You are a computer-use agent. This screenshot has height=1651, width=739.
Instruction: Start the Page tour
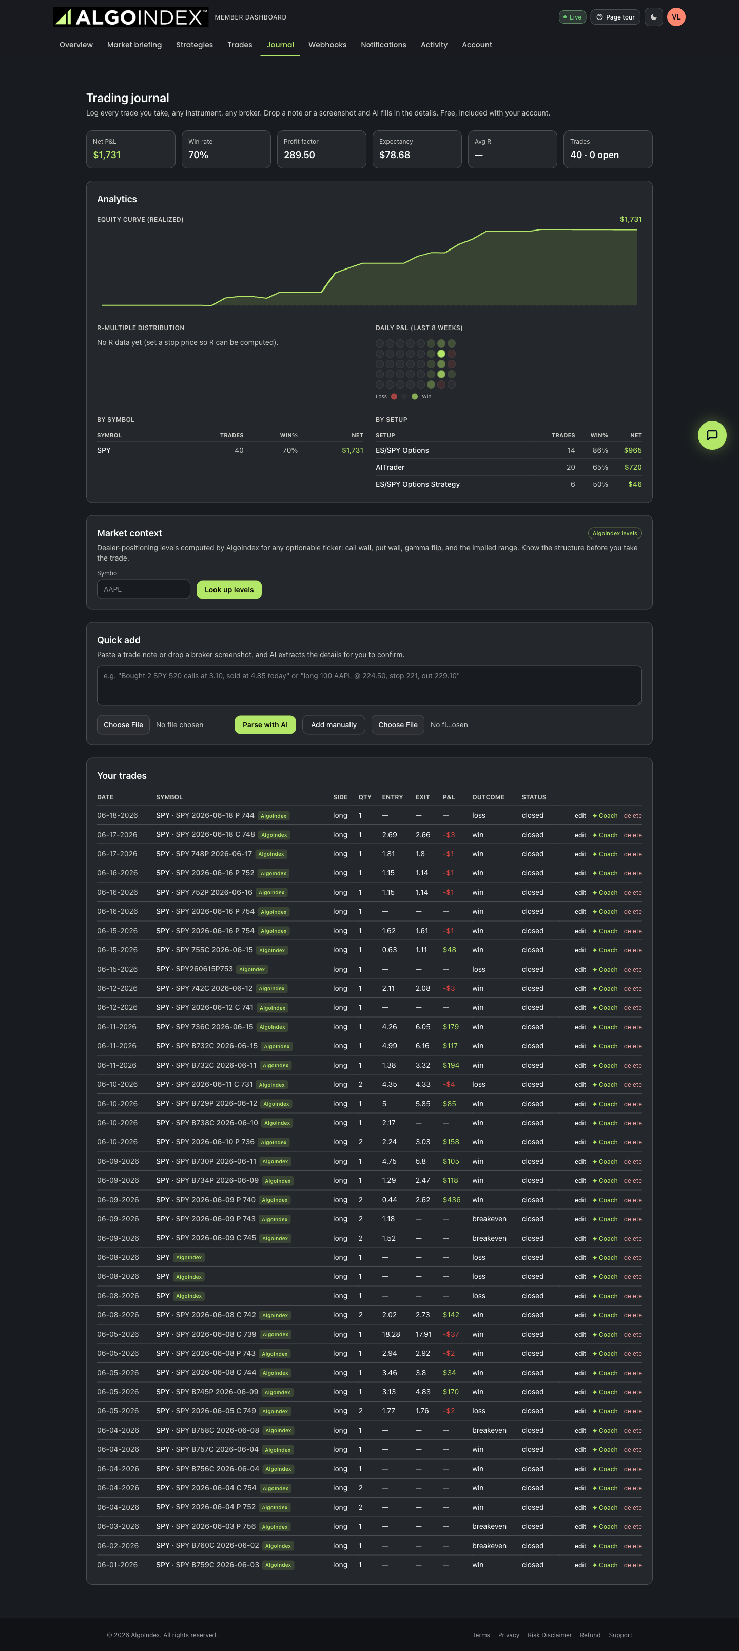(x=615, y=17)
